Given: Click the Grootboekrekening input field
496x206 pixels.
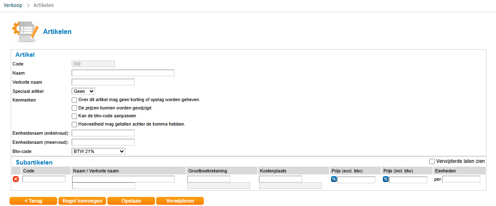Looking at the screenshot, I should point(209,179).
